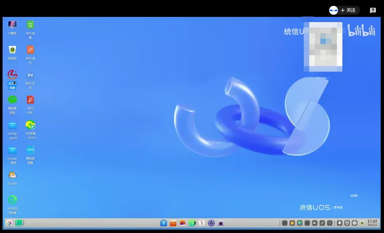This screenshot has width=384, height=233.
Task: Click the onscreen keyboard tray icon
Action: click(347, 223)
